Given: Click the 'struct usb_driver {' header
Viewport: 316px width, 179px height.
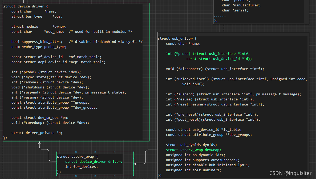Looking at the screenshot, I should 177,39.
